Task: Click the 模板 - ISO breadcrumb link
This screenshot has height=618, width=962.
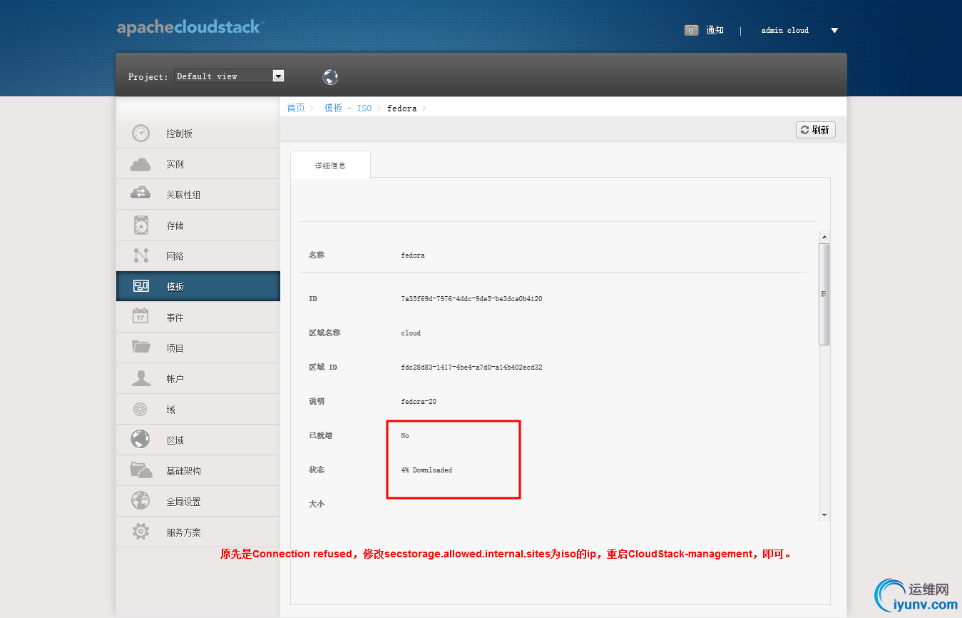Action: pyautogui.click(x=348, y=108)
